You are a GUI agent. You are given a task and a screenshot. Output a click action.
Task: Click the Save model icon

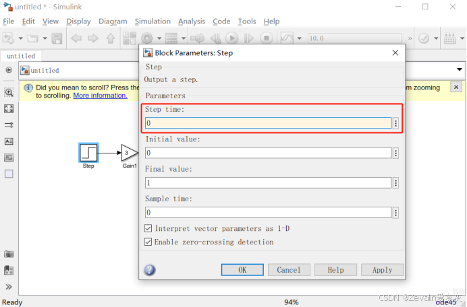pyautogui.click(x=57, y=38)
